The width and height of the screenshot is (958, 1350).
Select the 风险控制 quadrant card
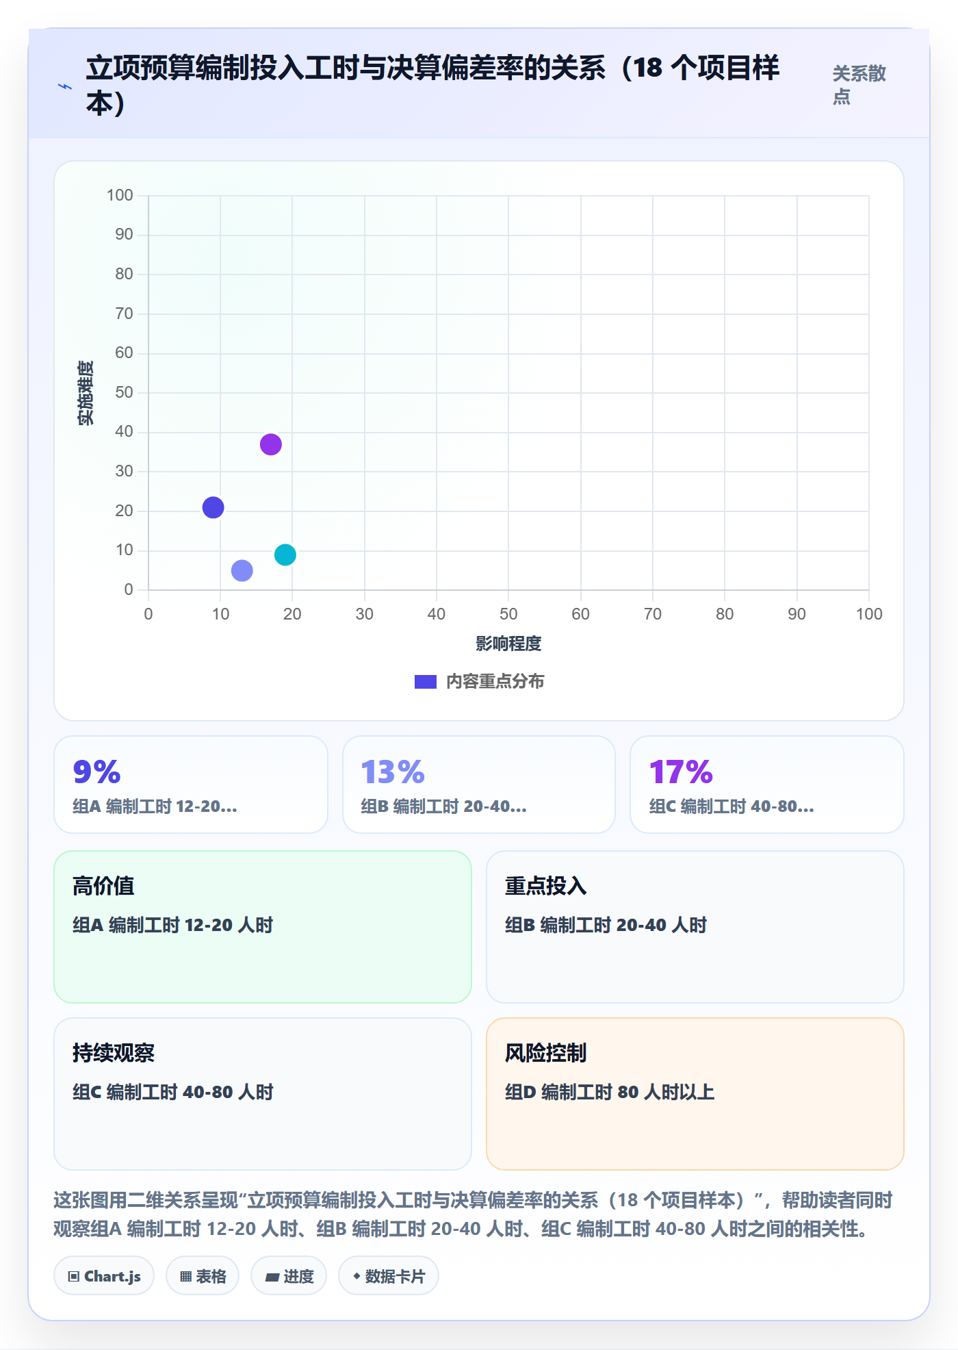pos(695,1094)
